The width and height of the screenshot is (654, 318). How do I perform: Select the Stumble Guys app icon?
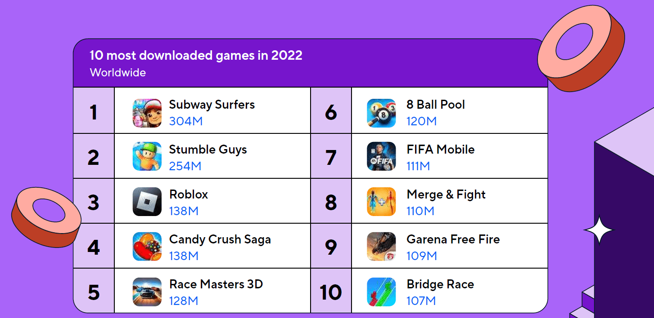coord(147,156)
